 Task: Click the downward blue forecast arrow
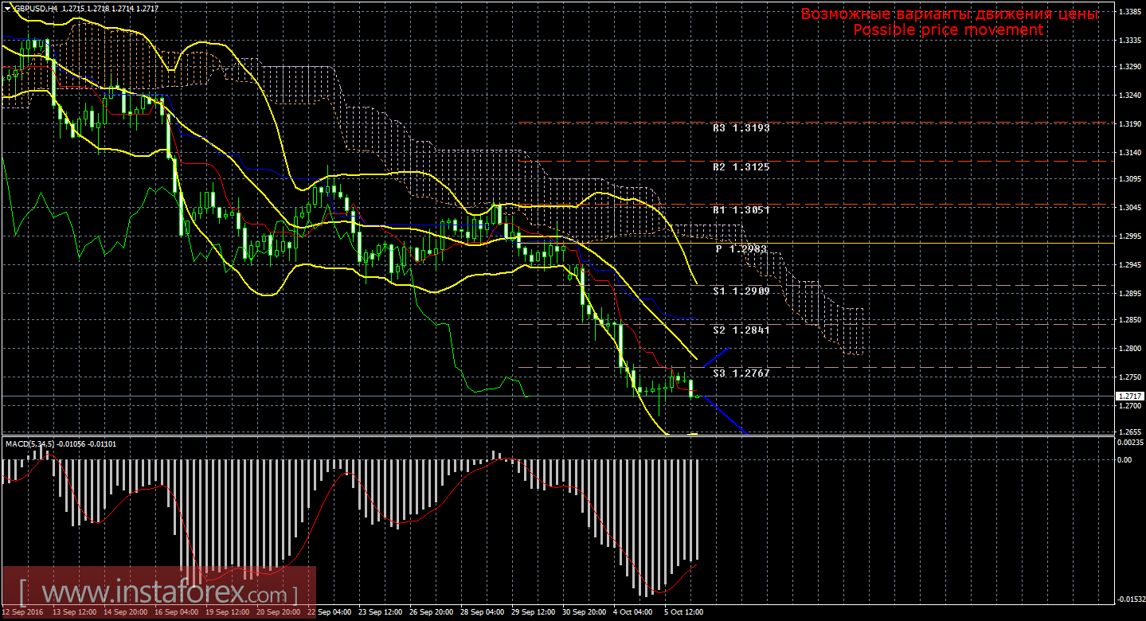pos(726,415)
